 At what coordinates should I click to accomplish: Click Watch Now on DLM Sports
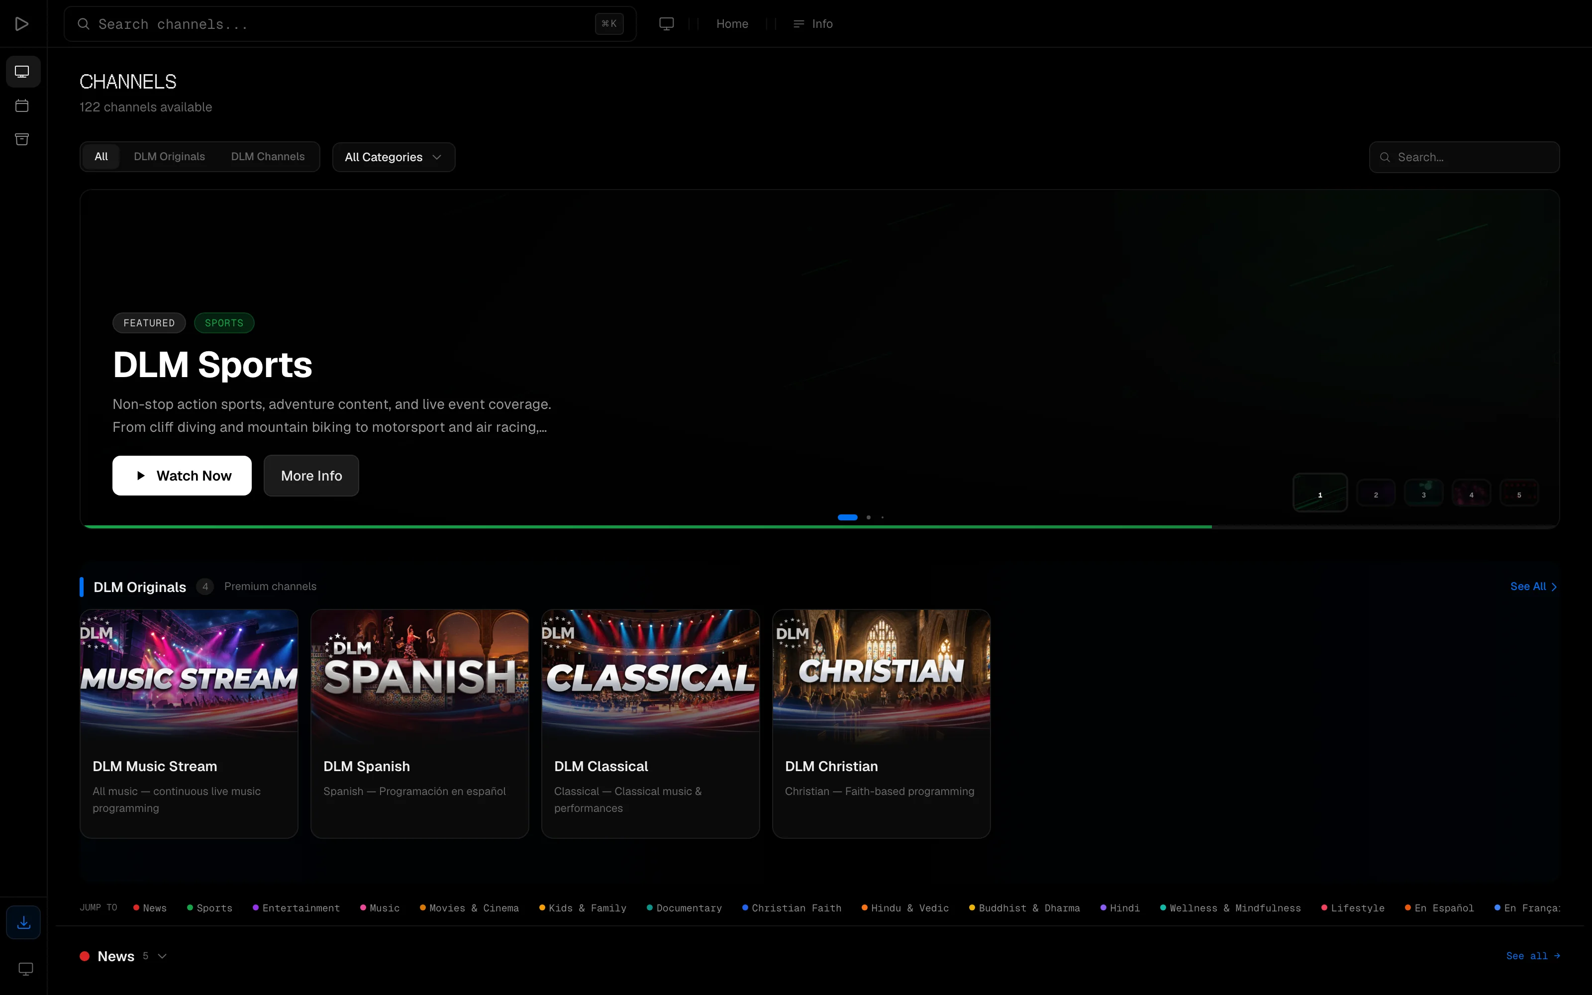182,476
